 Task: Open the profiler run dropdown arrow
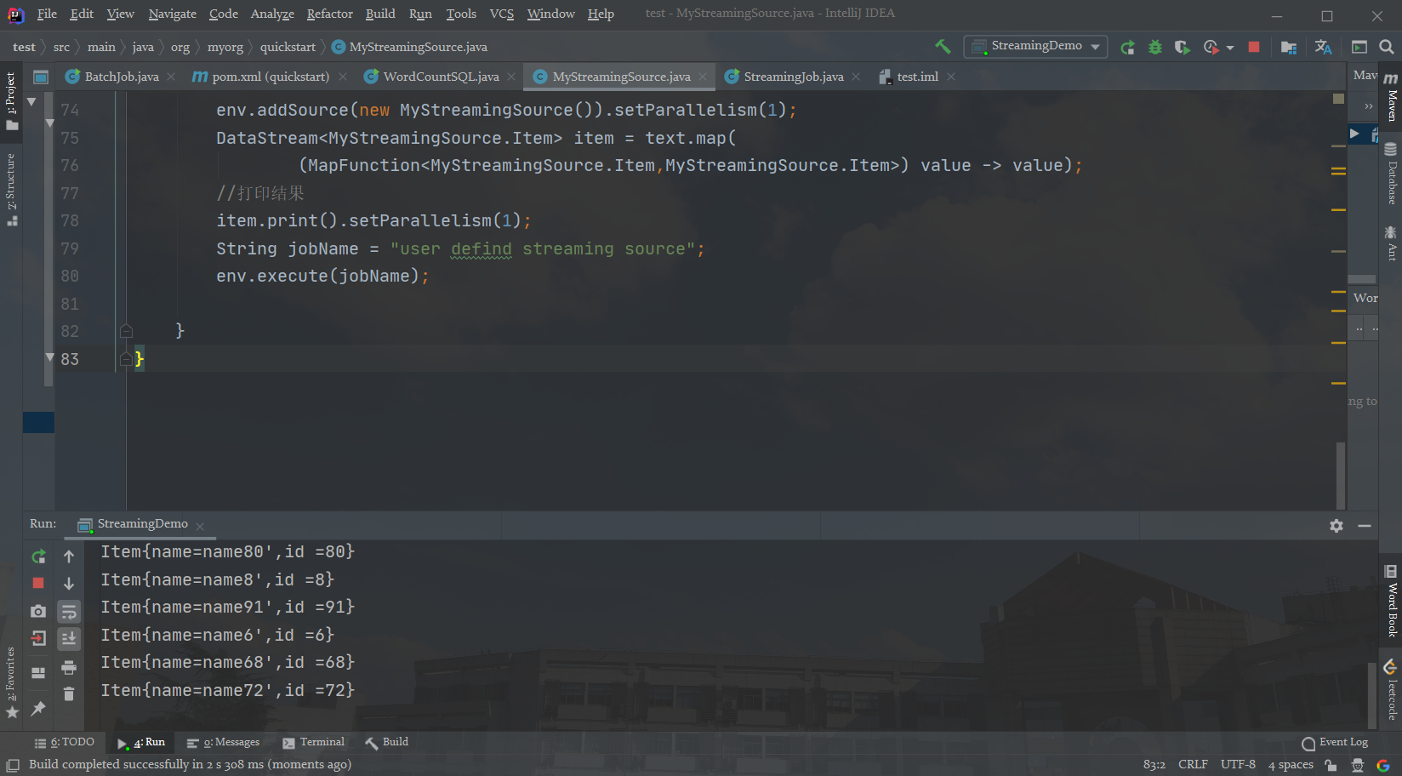(1230, 48)
